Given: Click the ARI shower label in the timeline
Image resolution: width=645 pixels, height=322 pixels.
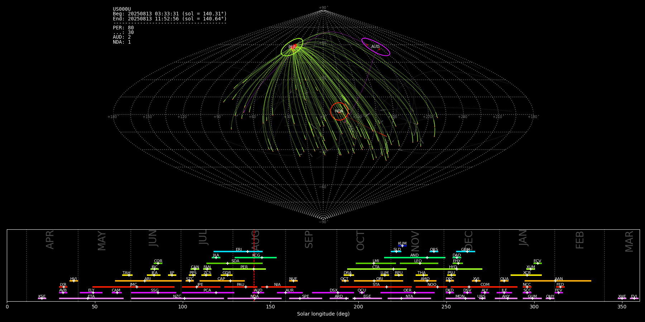Looking at the screenshot, I should pyautogui.click(x=148, y=279).
